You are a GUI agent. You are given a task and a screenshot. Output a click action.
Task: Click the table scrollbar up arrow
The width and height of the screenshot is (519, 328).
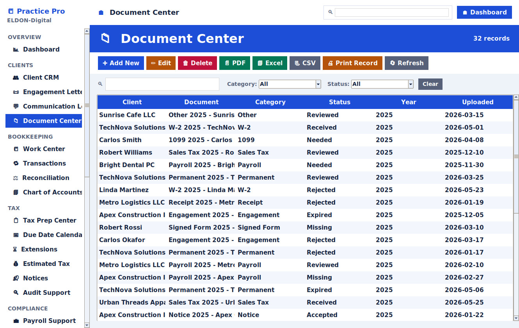(516, 97)
